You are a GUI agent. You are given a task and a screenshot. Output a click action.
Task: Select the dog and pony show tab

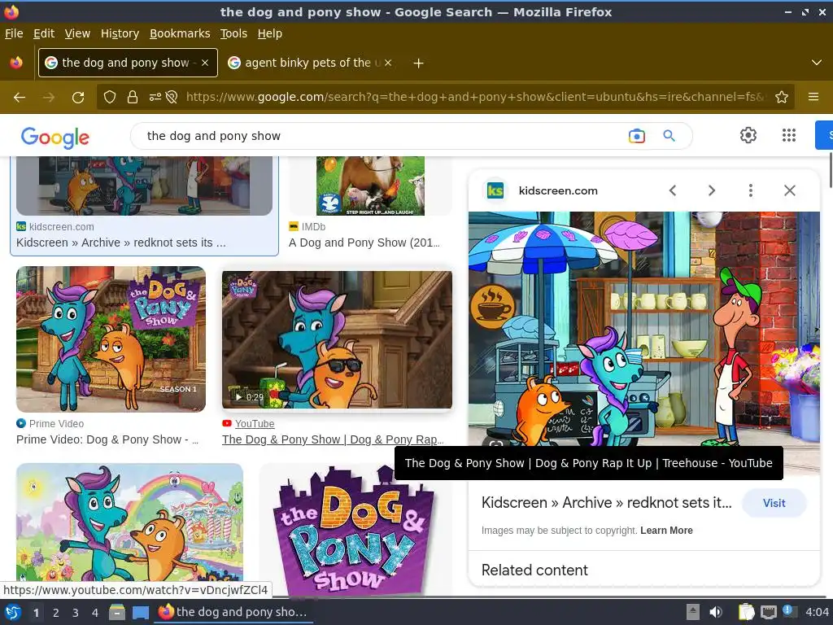128,63
